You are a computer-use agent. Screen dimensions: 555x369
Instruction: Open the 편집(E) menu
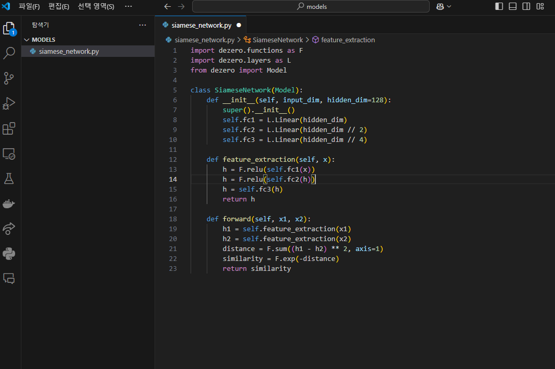click(x=58, y=6)
